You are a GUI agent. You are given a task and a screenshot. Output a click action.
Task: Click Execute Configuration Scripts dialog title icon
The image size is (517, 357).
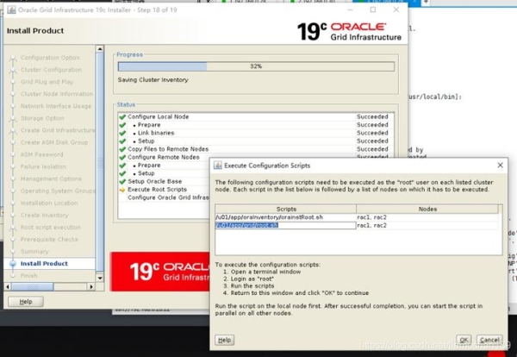pyautogui.click(x=218, y=166)
